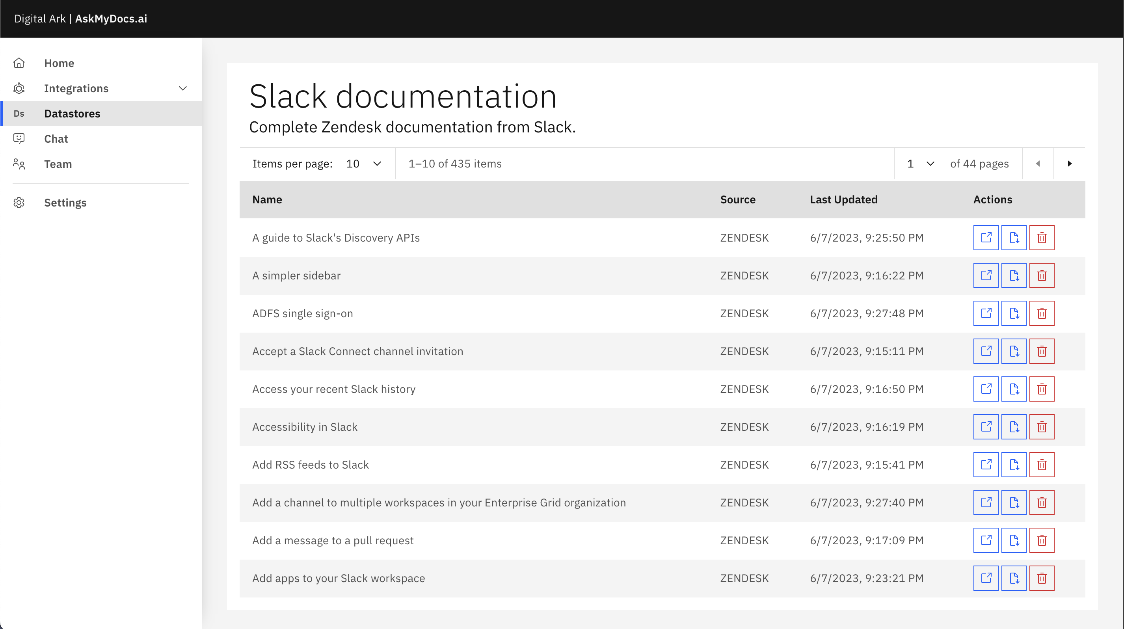Click the '6/7/2023, 9:23:21 PM' timestamp
The image size is (1124, 629).
point(867,579)
